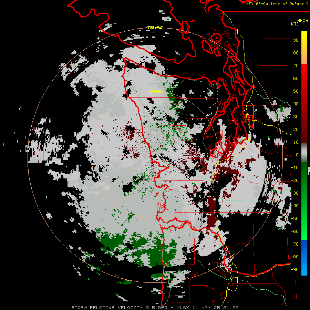The image size is (310, 310).
Task: Click the 0 knot scale label
Action: click(297, 155)
